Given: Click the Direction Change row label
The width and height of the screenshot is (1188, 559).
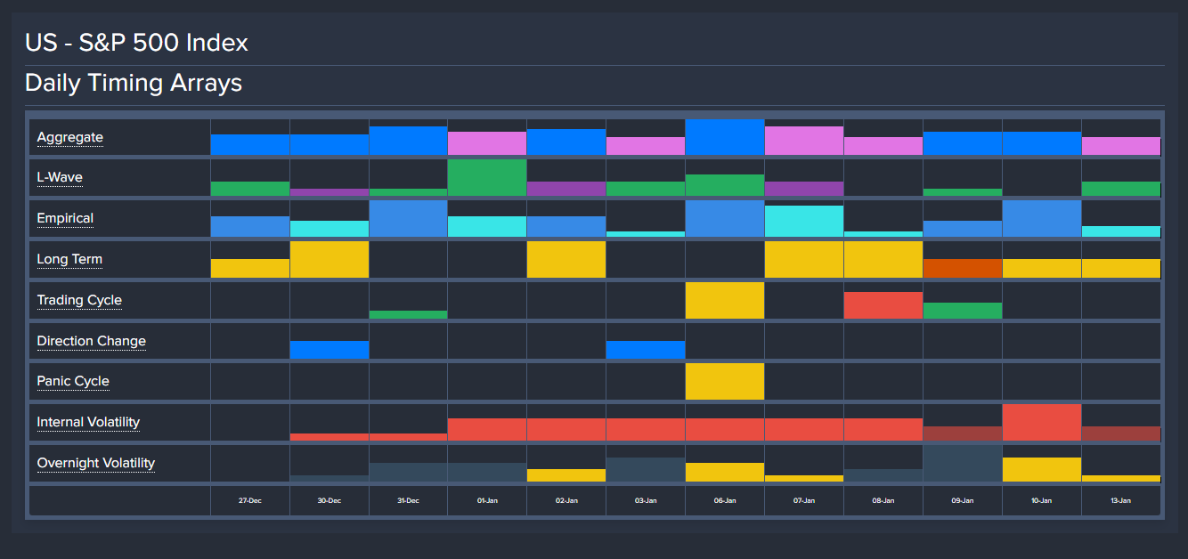Looking at the screenshot, I should [91, 341].
